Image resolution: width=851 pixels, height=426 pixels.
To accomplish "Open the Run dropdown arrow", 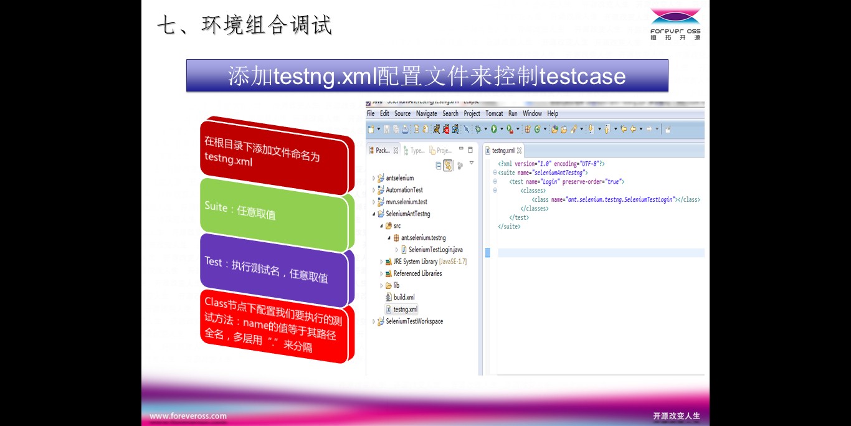I will pos(502,129).
